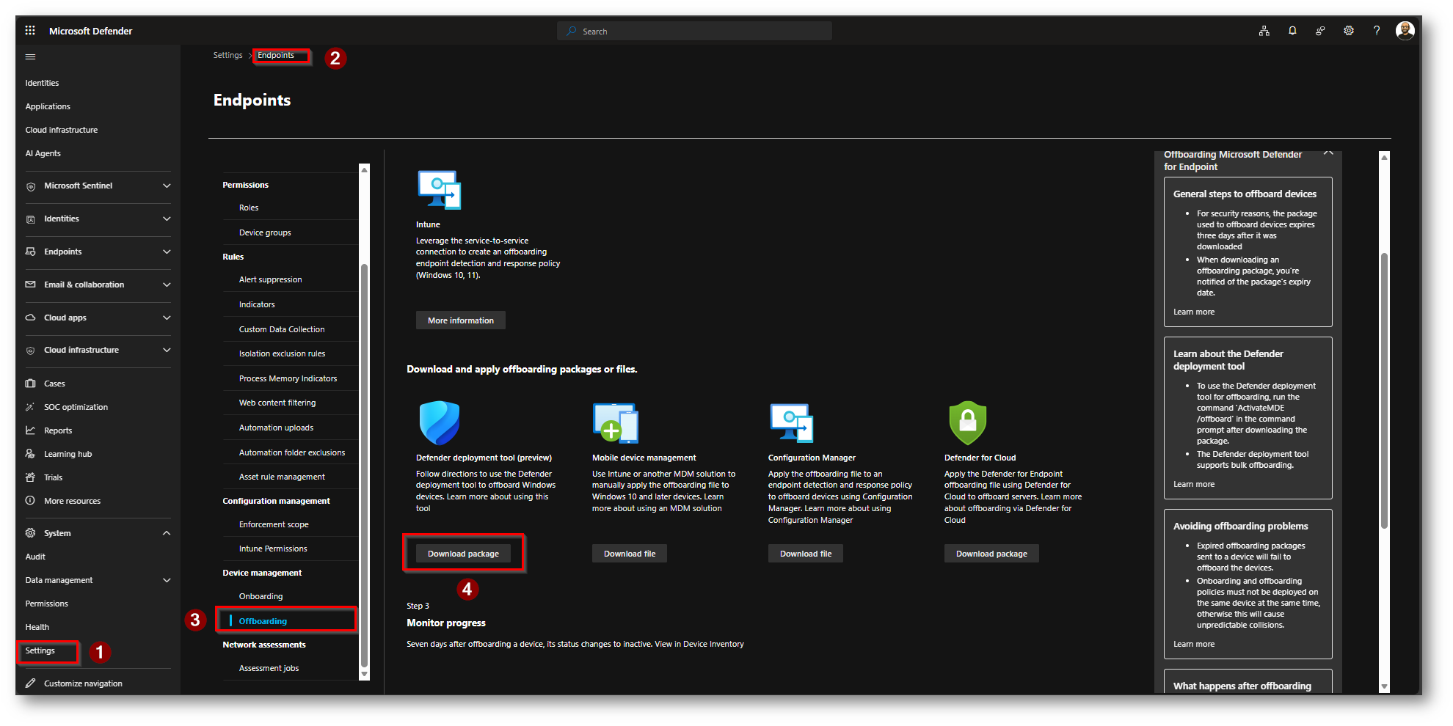Click the SOC optimization icon
Image resolution: width=1453 pixels, height=726 pixels.
point(31,407)
